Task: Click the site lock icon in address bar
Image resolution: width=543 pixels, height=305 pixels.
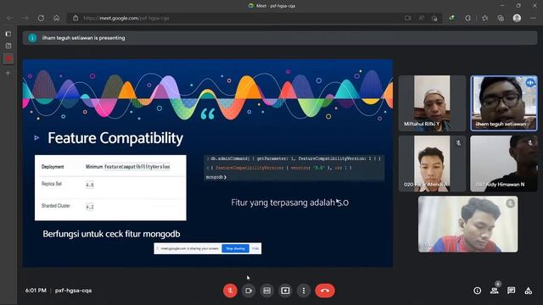Action: point(76,18)
